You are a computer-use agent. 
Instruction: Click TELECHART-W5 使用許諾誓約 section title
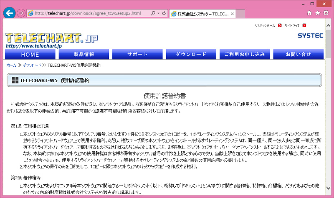pyautogui.click(x=55, y=80)
